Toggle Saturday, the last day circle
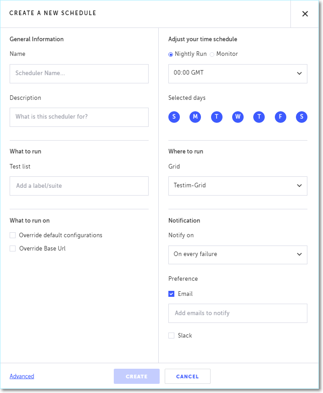The width and height of the screenshot is (323, 393). coord(302,117)
